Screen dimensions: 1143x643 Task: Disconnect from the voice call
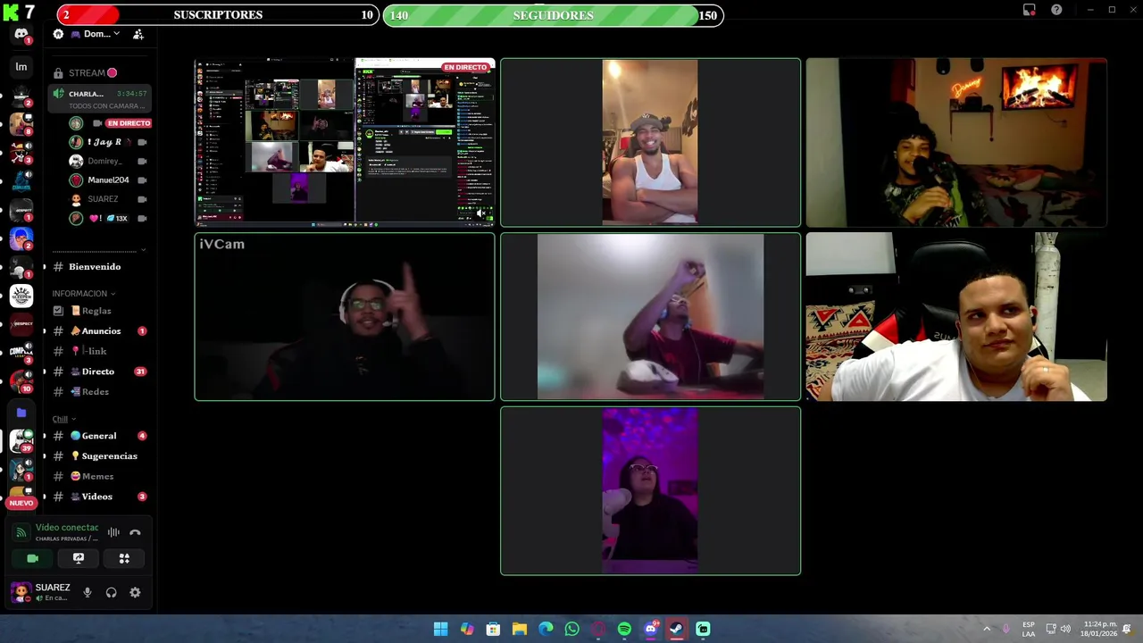click(x=135, y=532)
